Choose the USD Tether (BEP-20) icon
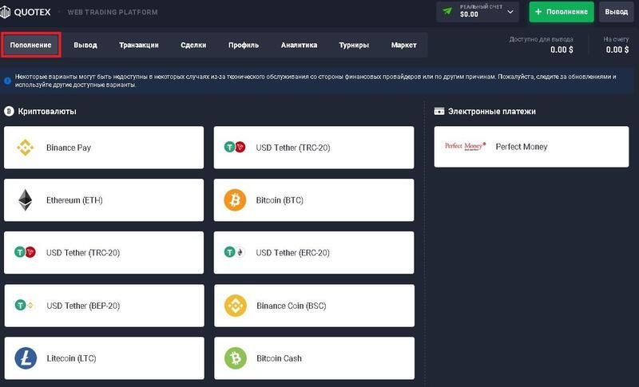 (25, 305)
